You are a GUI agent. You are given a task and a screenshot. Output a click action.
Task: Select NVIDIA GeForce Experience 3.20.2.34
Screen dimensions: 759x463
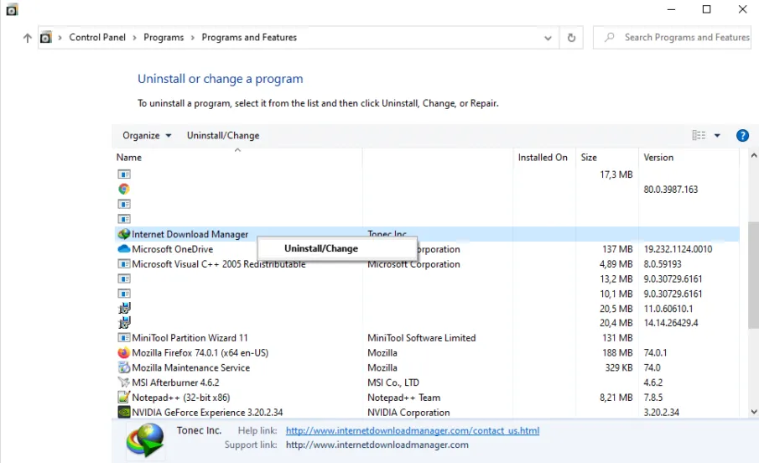(x=207, y=412)
